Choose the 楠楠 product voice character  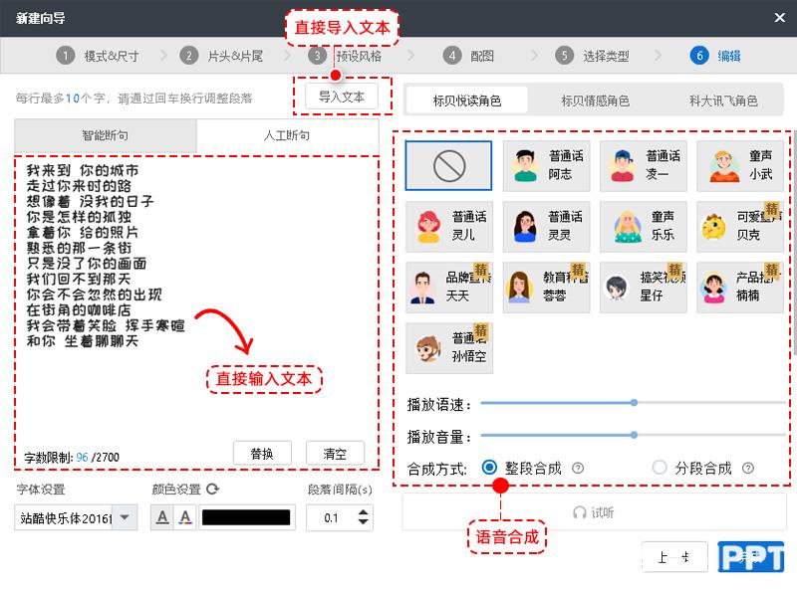tap(740, 287)
